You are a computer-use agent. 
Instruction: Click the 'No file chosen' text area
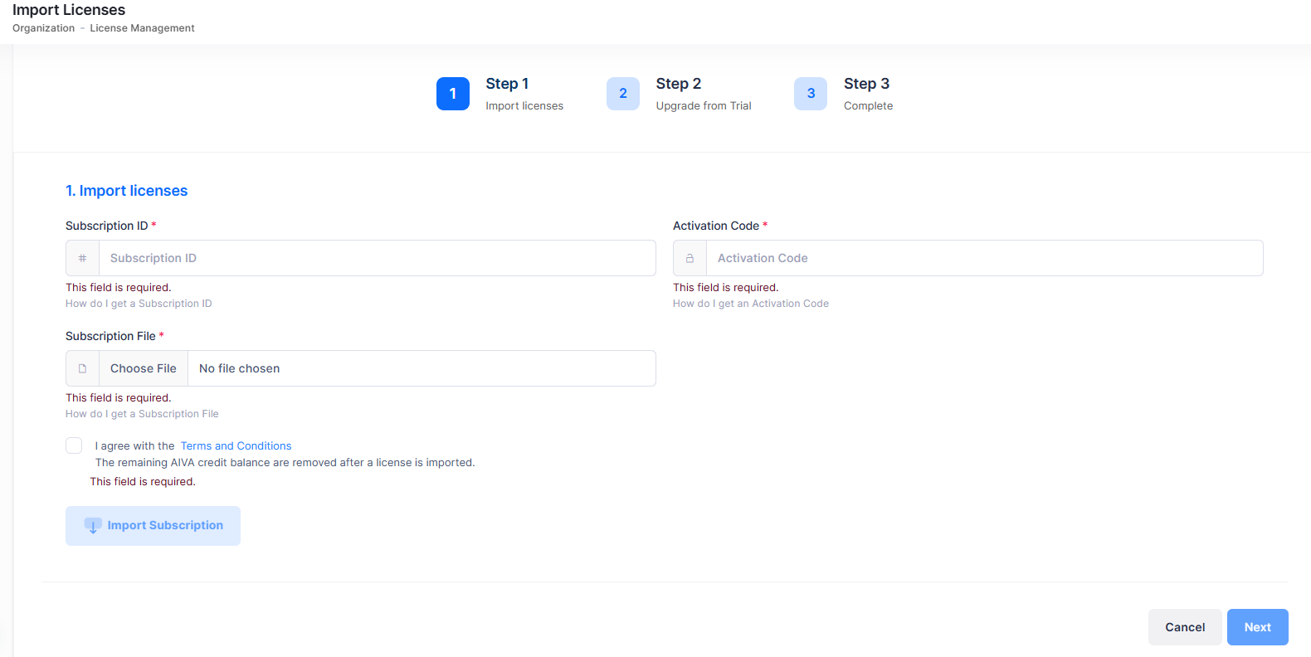[x=422, y=368]
